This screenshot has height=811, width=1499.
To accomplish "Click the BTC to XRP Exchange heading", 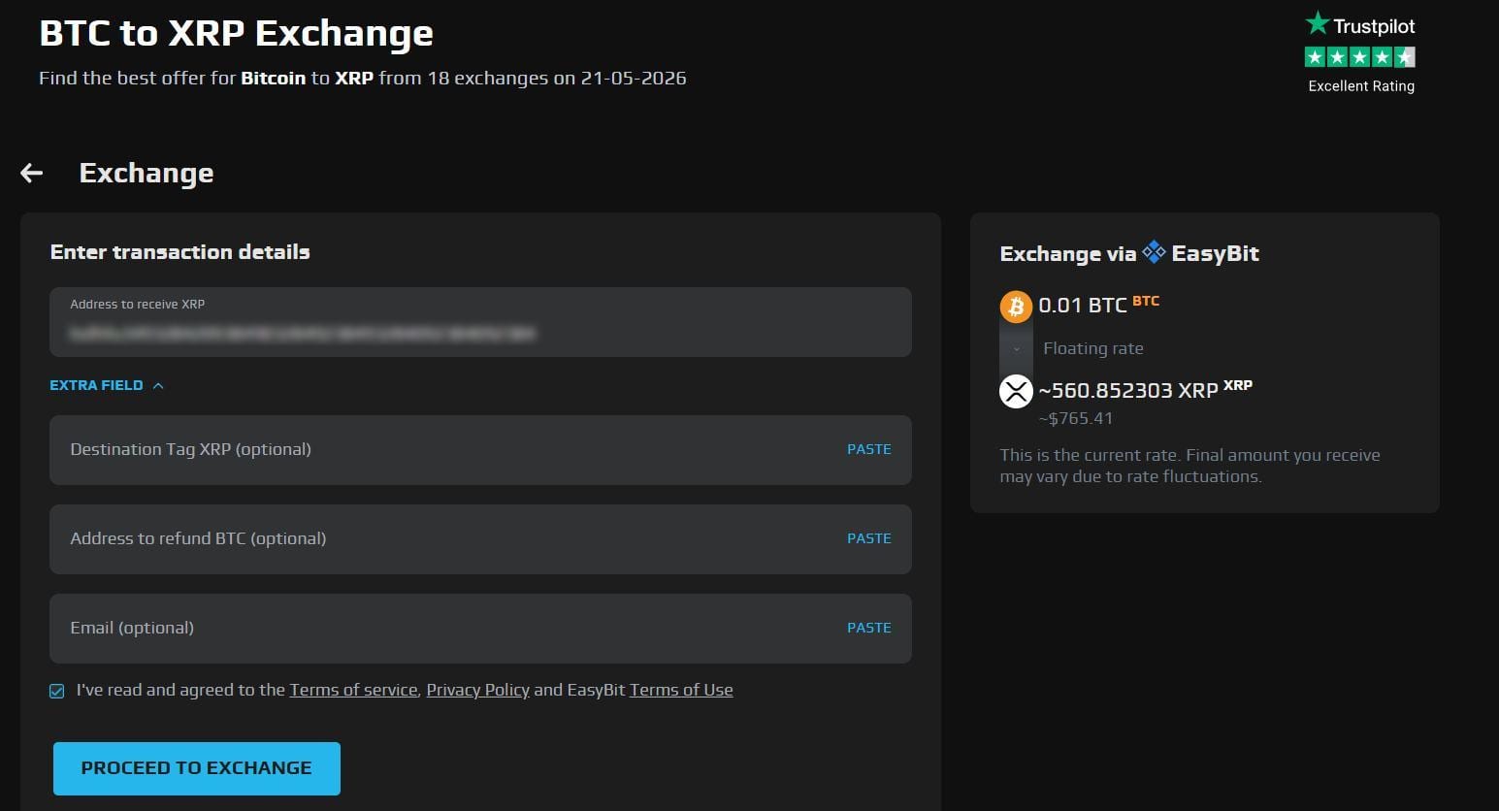I will point(236,33).
